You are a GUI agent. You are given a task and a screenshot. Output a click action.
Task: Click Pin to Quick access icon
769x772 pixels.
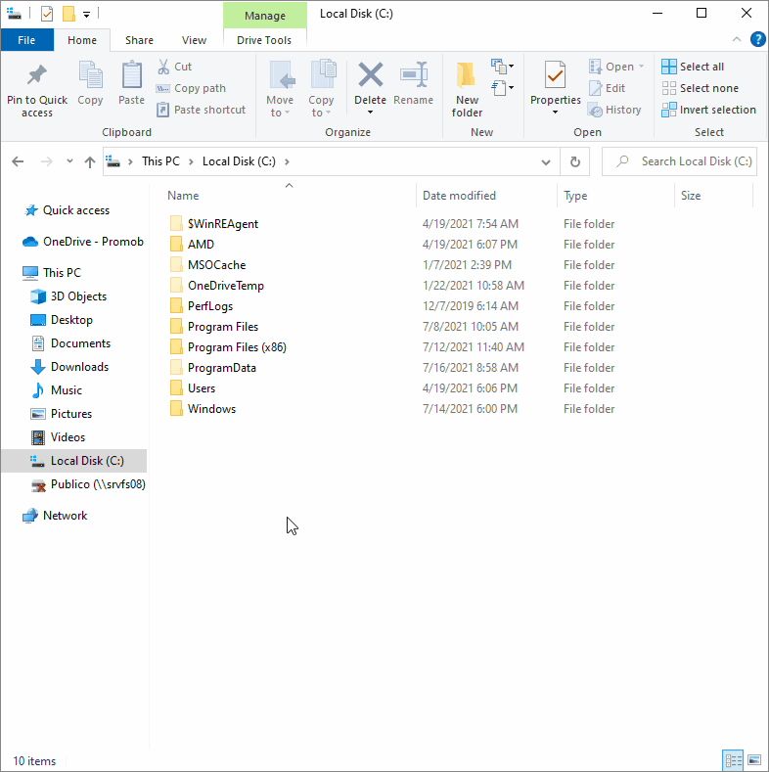37,74
